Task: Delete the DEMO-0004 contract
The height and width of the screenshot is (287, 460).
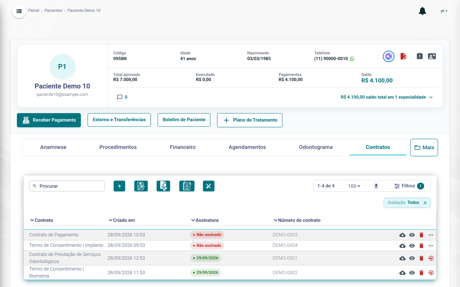Action: click(x=421, y=246)
